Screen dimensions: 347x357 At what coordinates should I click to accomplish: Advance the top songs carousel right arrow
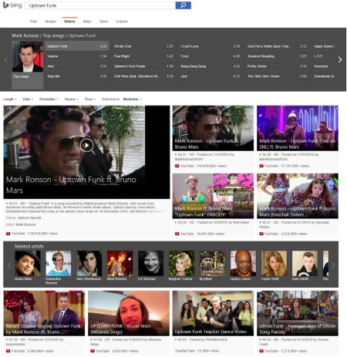pyautogui.click(x=340, y=60)
